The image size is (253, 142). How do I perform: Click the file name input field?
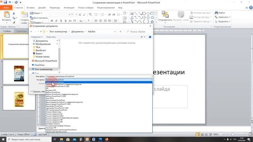(x=99, y=77)
